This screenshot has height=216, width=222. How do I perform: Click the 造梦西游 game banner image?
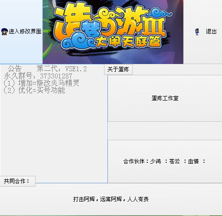click(x=113, y=32)
